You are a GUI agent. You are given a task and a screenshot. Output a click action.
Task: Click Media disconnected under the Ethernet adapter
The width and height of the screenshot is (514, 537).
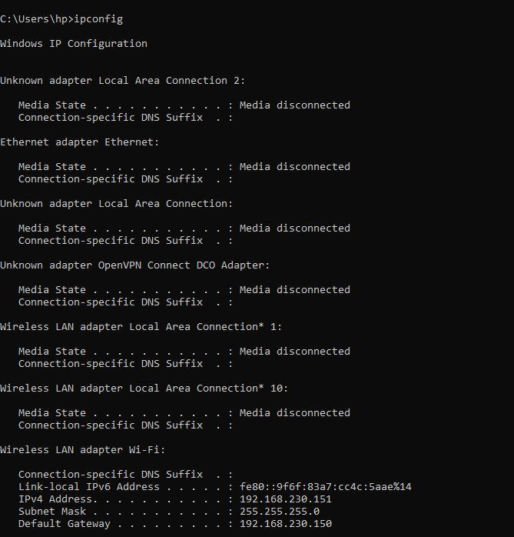pyautogui.click(x=295, y=167)
